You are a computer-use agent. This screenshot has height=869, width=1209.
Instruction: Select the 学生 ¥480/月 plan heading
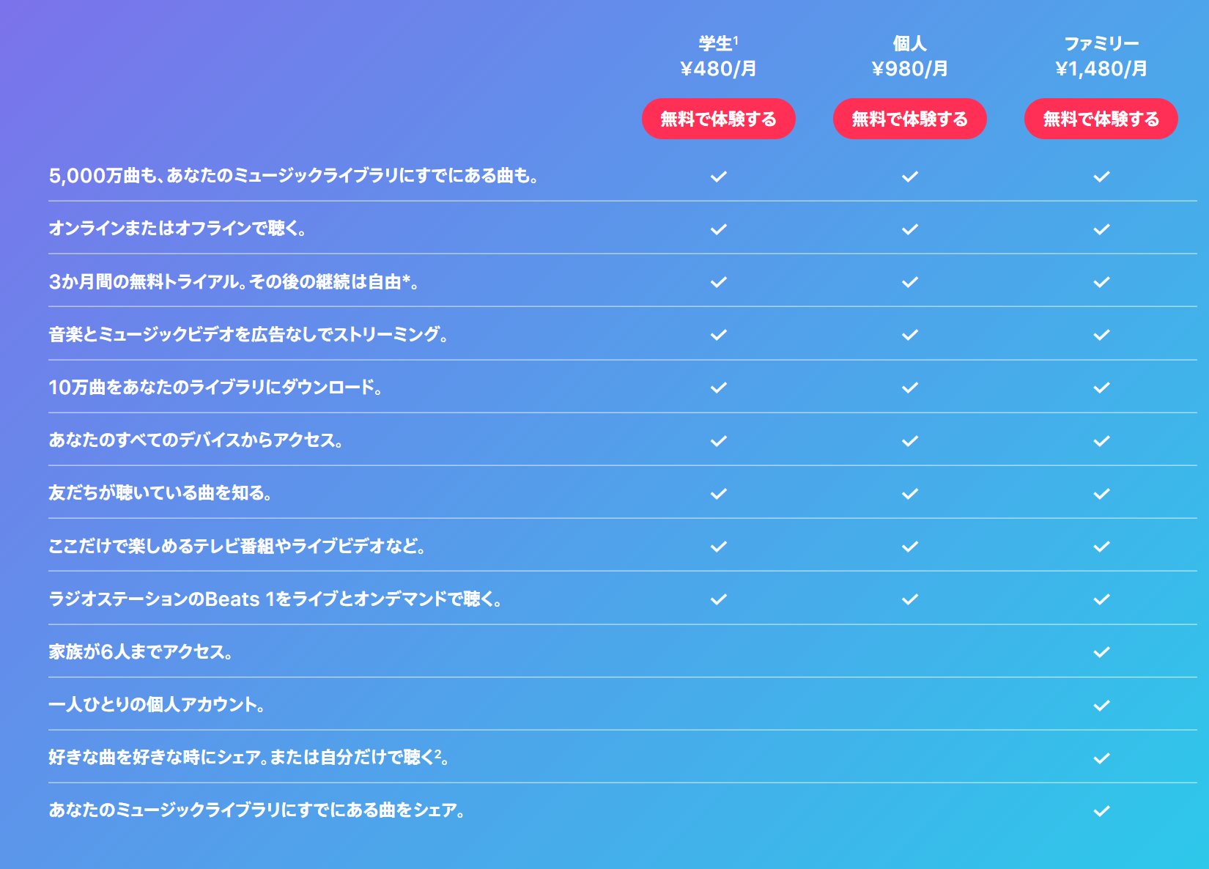718,56
